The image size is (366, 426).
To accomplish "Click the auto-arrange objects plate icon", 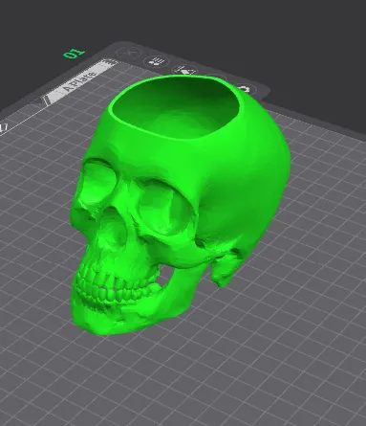I will [157, 60].
